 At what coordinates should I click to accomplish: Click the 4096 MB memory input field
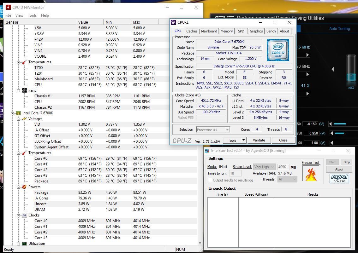click(283, 167)
